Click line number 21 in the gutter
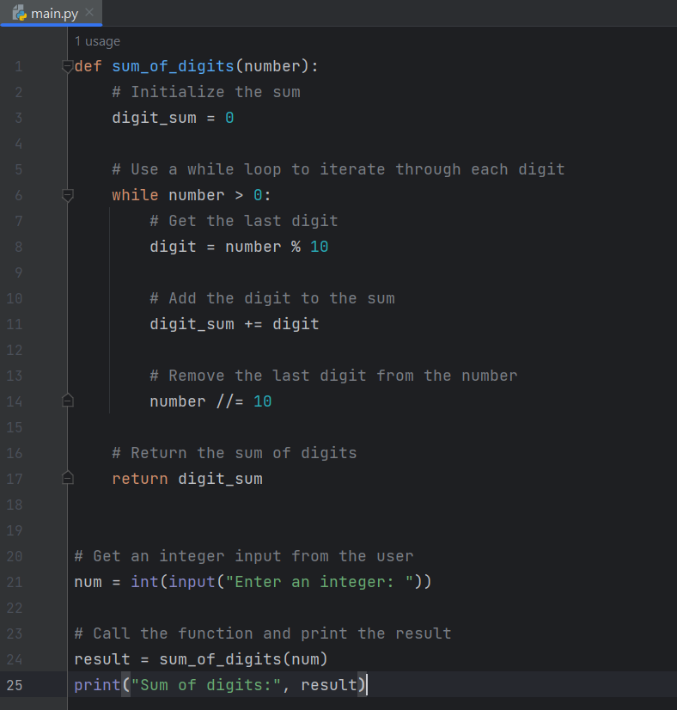Viewport: 677px width, 710px height. pyautogui.click(x=17, y=582)
